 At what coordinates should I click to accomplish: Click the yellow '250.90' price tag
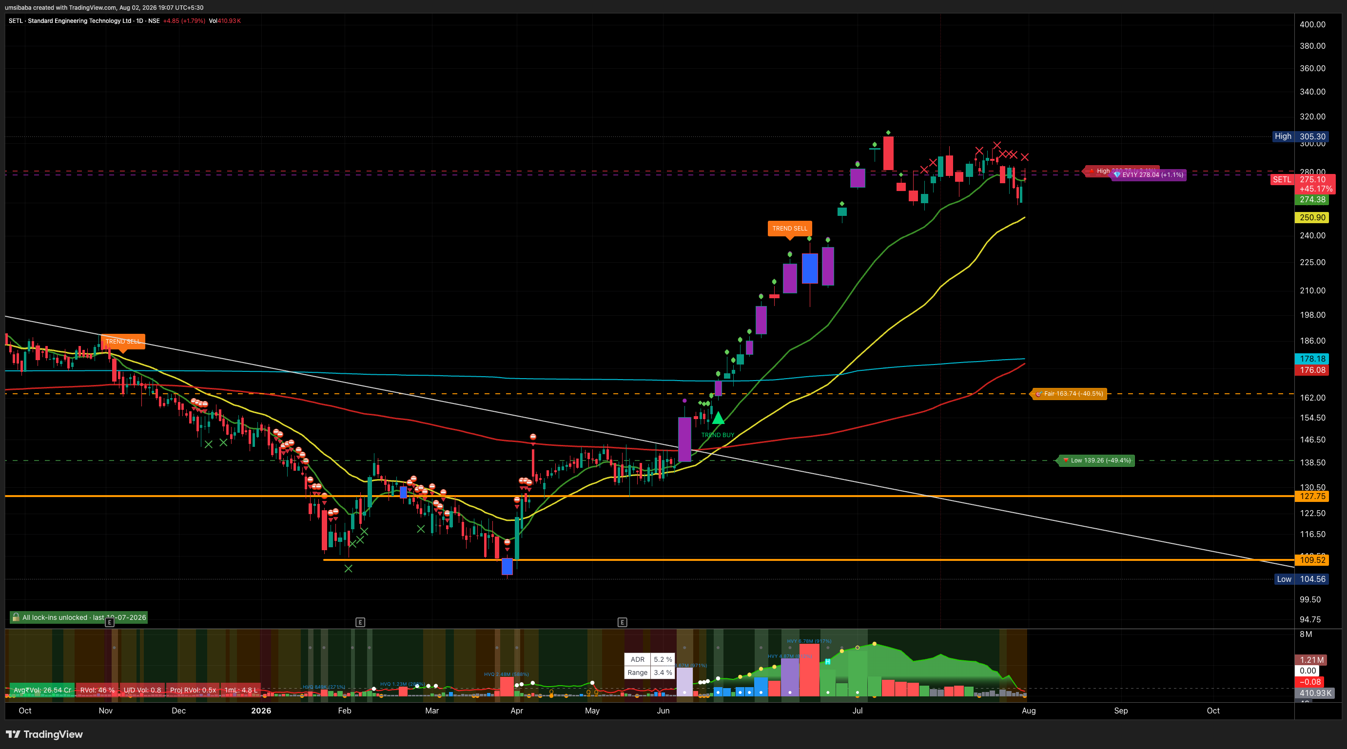[x=1312, y=217]
